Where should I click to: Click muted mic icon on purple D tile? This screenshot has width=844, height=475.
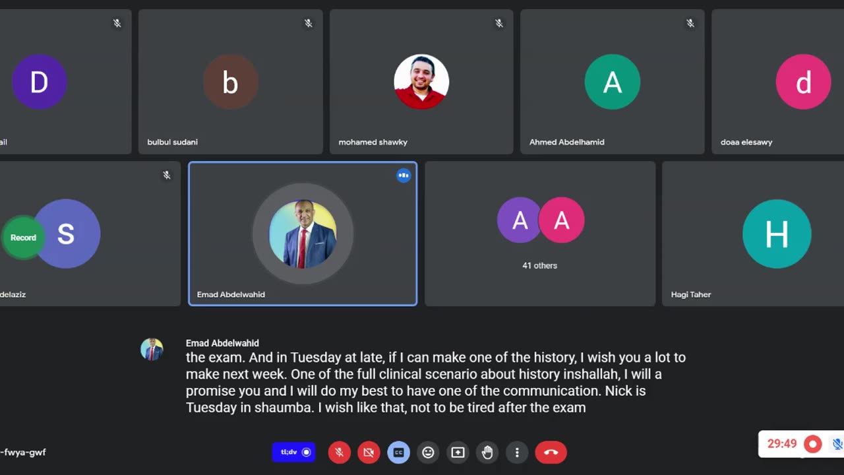117,23
